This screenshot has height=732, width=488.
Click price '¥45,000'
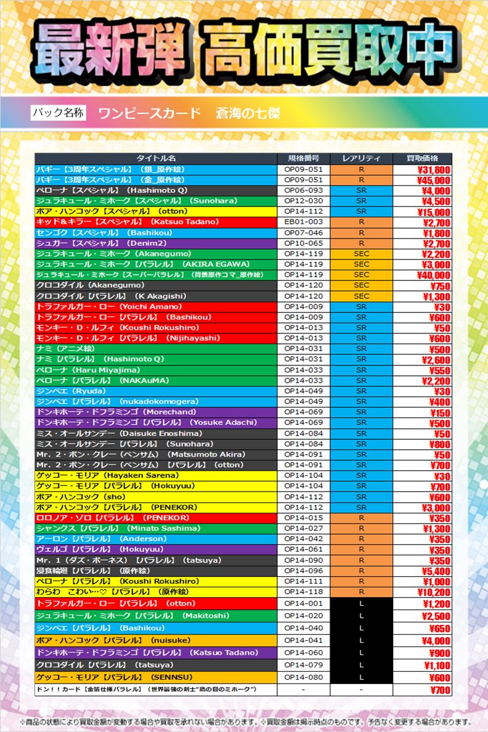click(433, 180)
